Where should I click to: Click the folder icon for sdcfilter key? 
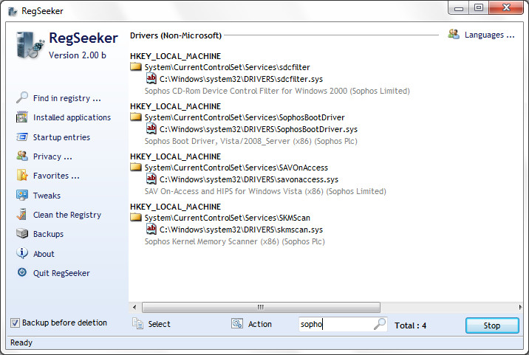click(136, 66)
